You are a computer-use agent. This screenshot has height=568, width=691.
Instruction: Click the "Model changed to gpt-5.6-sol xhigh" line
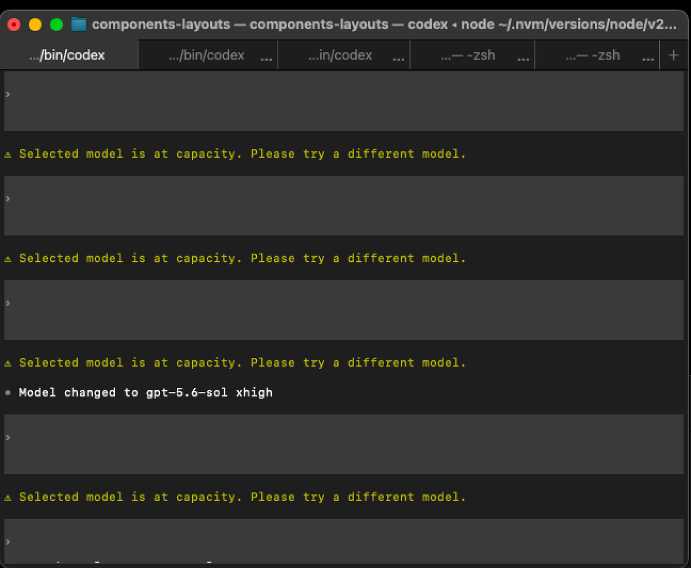146,392
